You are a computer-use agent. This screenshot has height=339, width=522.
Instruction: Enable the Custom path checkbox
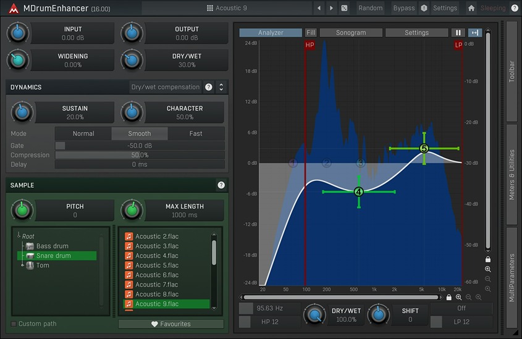coord(14,324)
